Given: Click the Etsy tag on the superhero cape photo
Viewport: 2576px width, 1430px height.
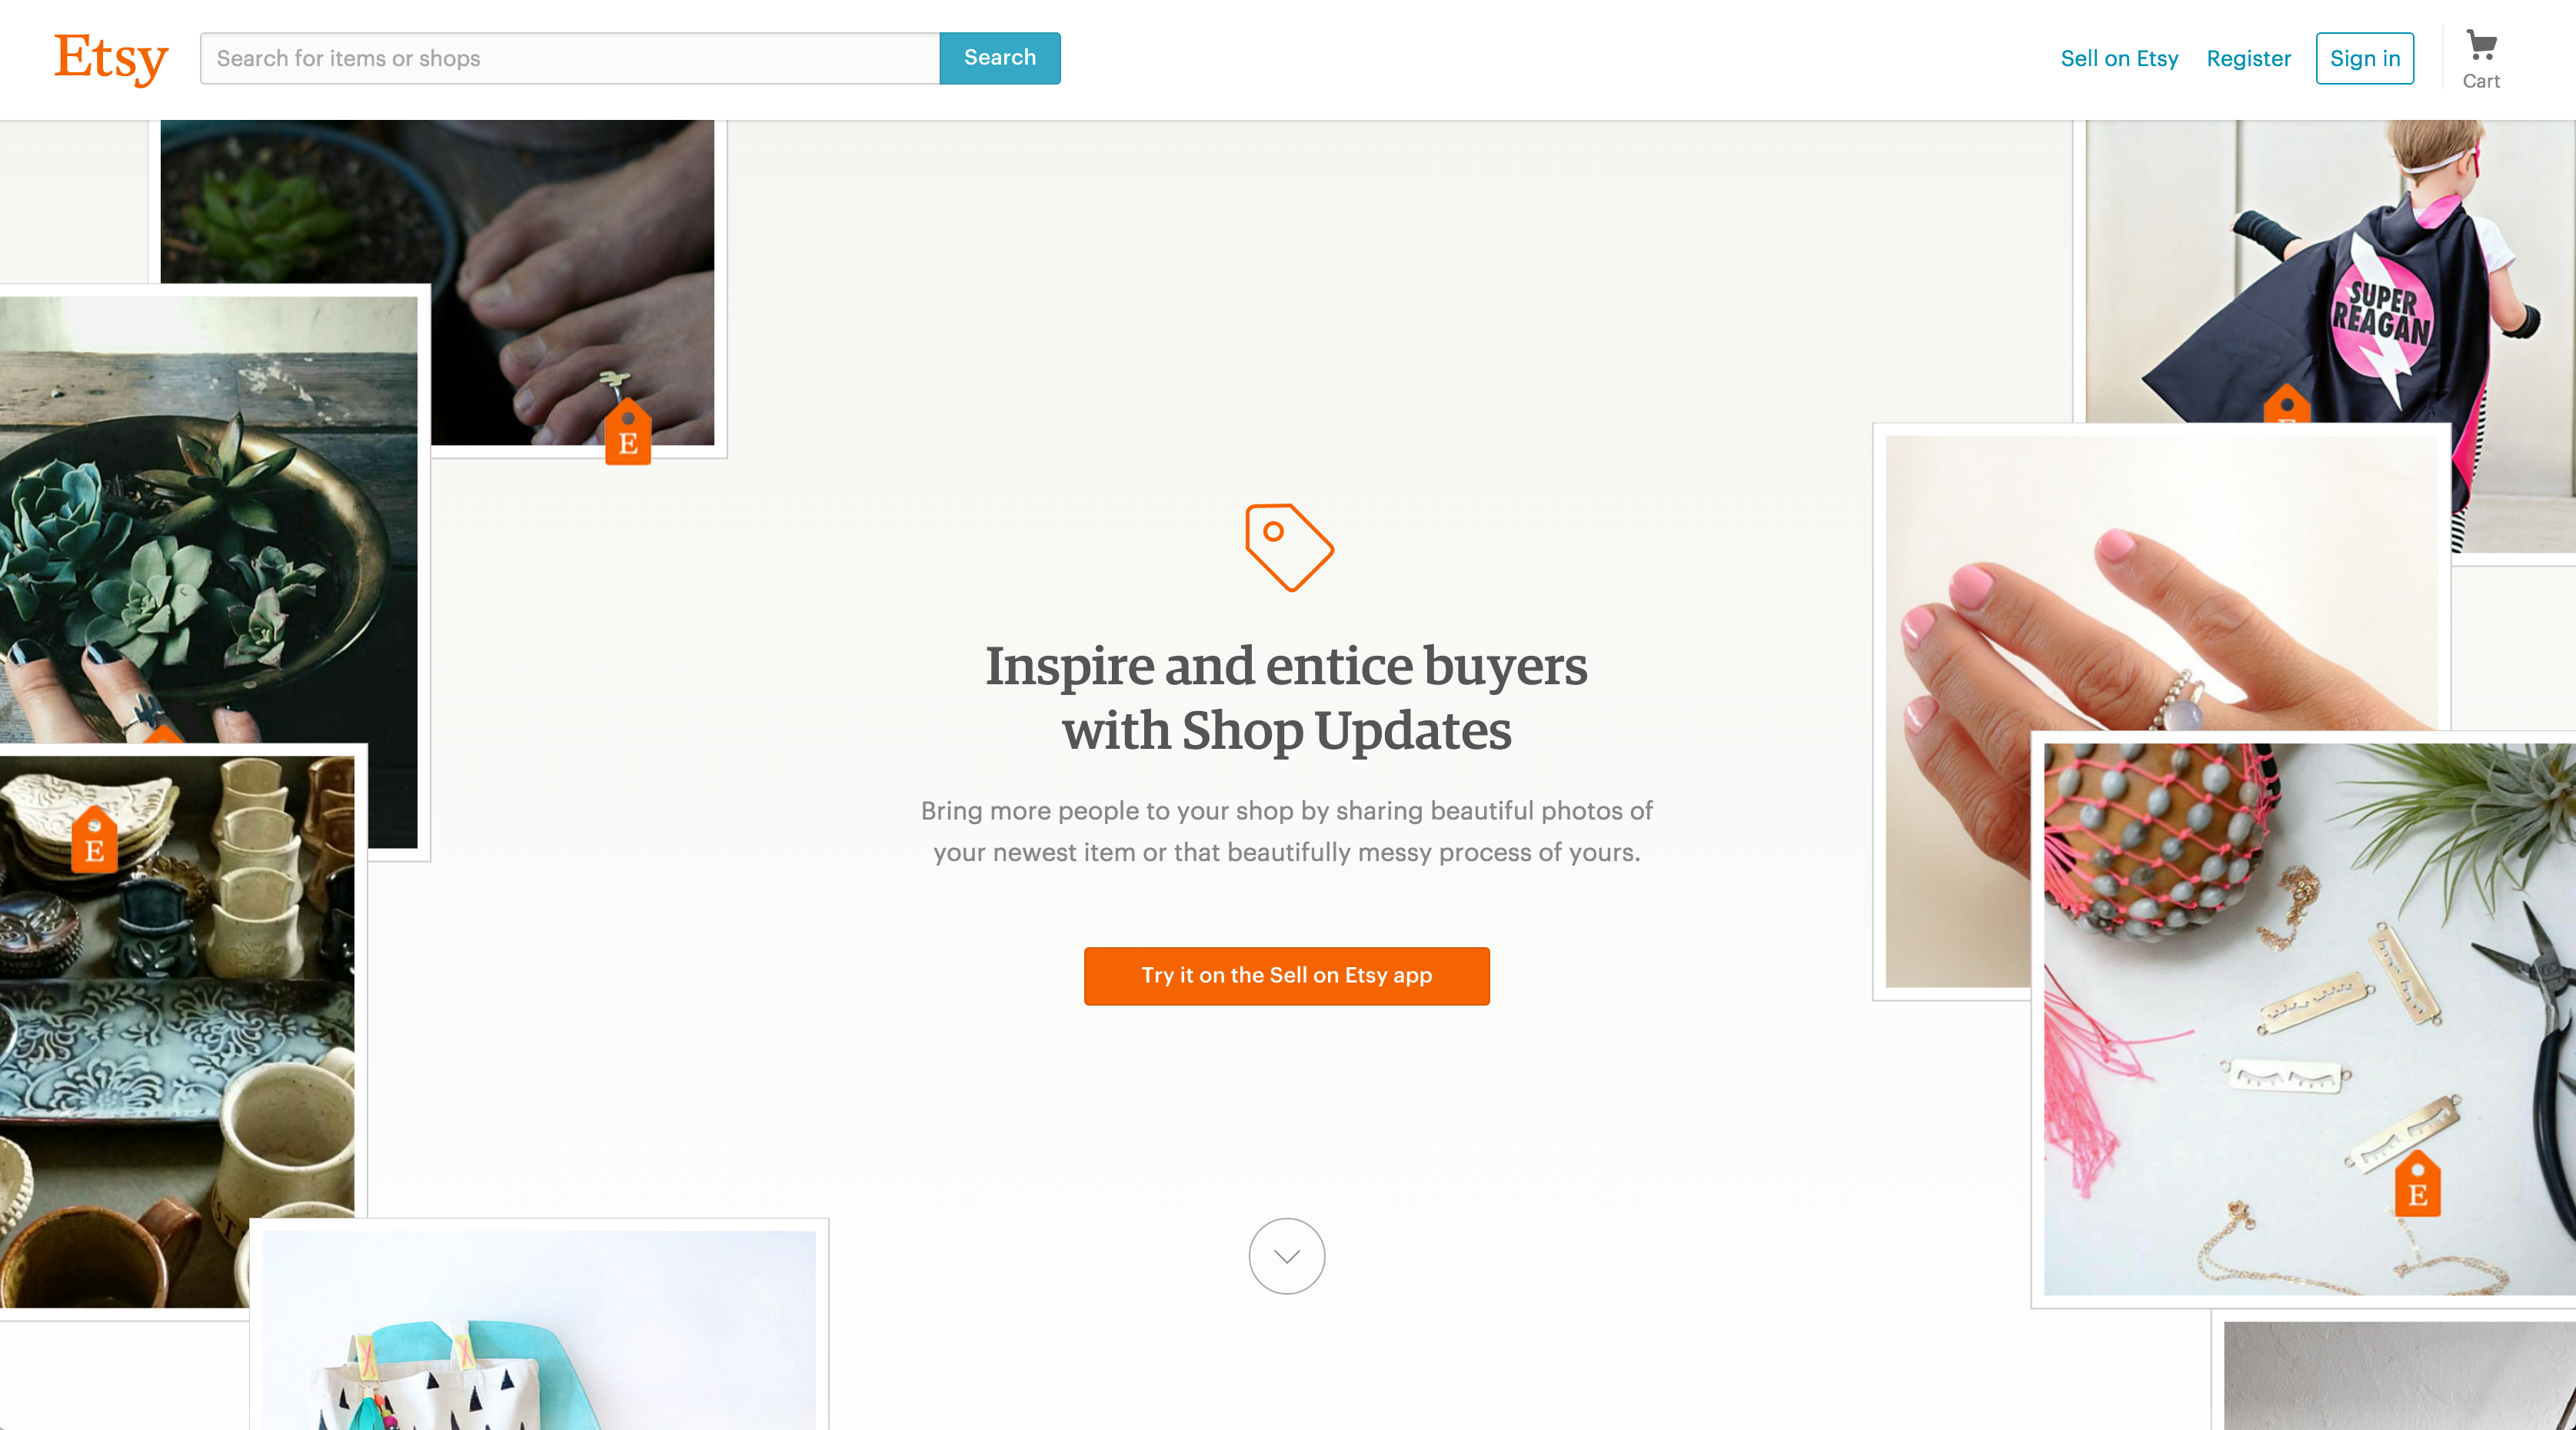Looking at the screenshot, I should 2287,404.
